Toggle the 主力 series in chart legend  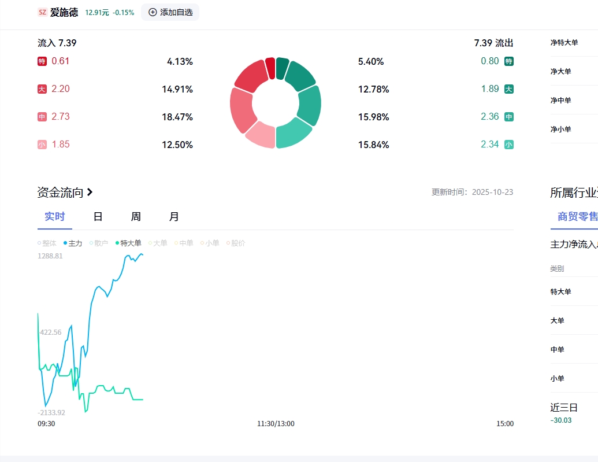73,243
